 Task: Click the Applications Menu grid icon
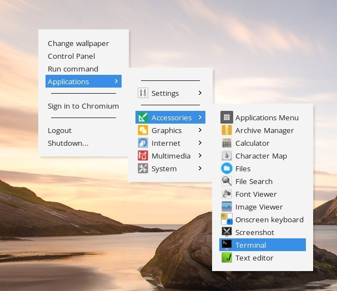[227, 118]
